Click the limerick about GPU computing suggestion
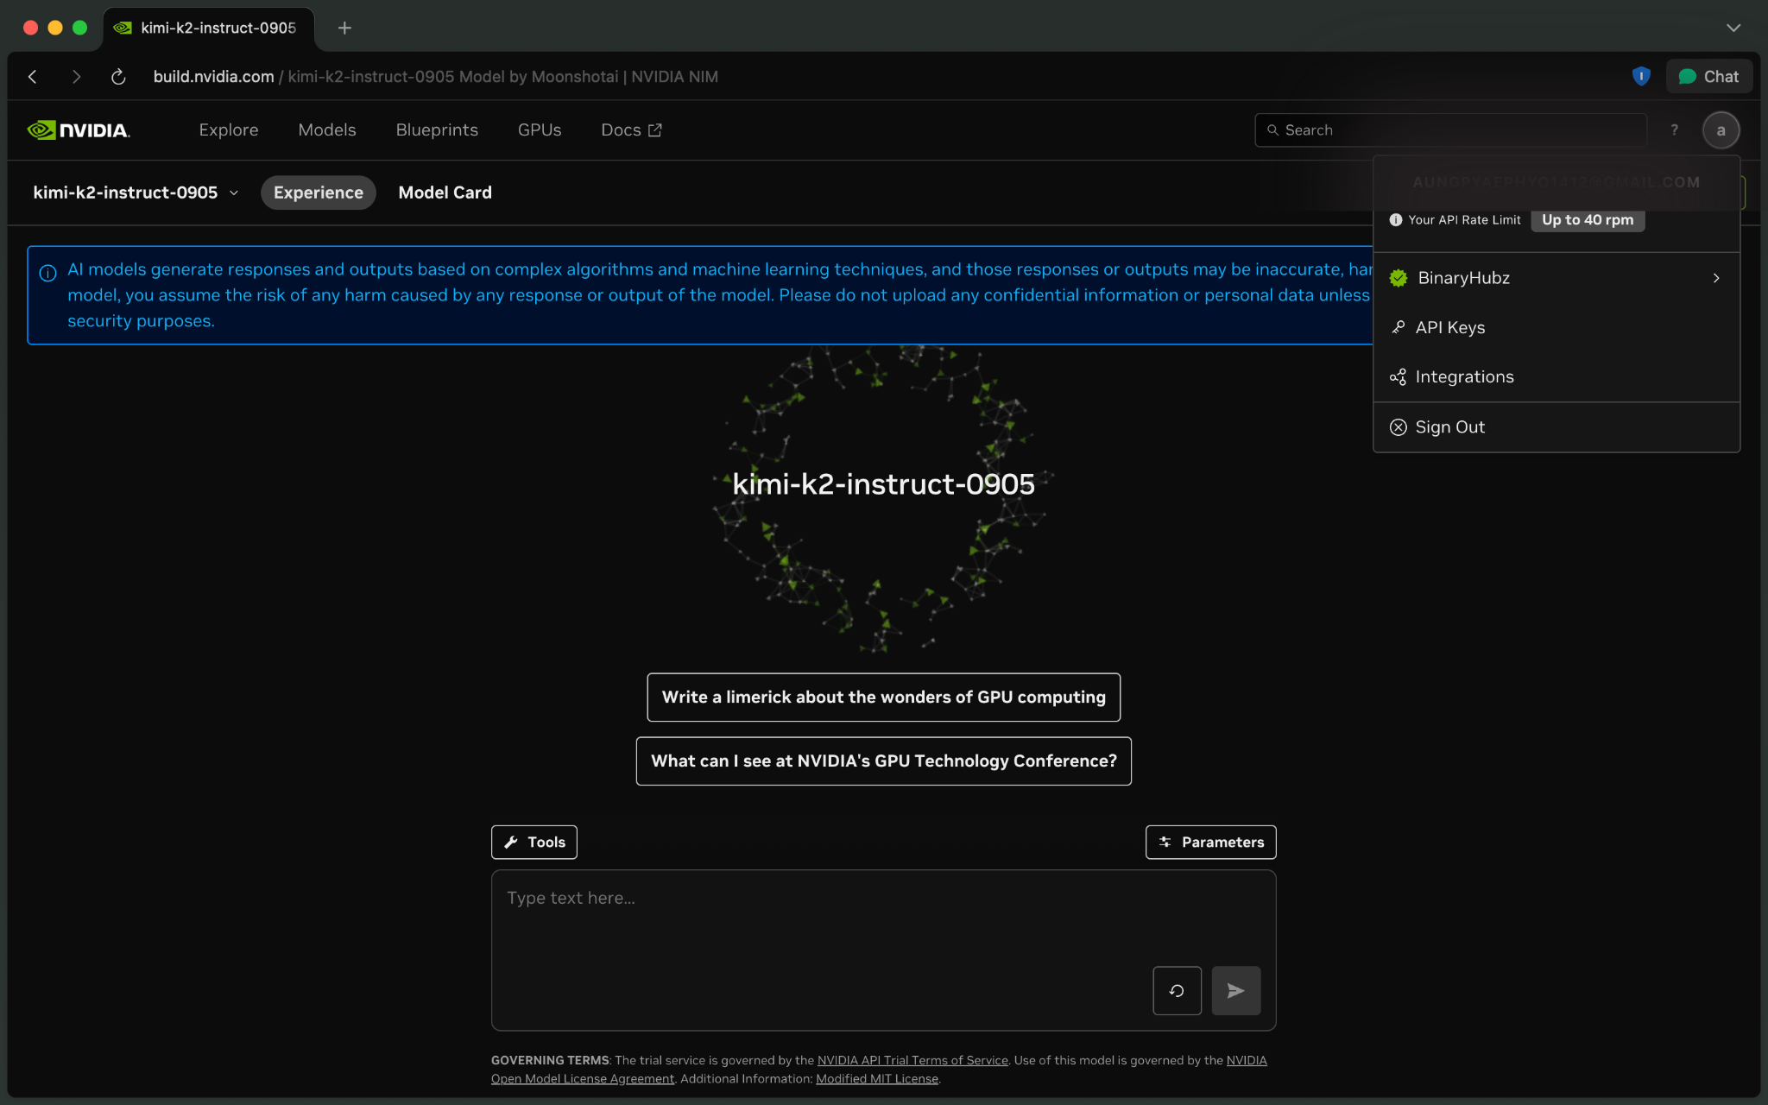The width and height of the screenshot is (1768, 1105). point(882,697)
